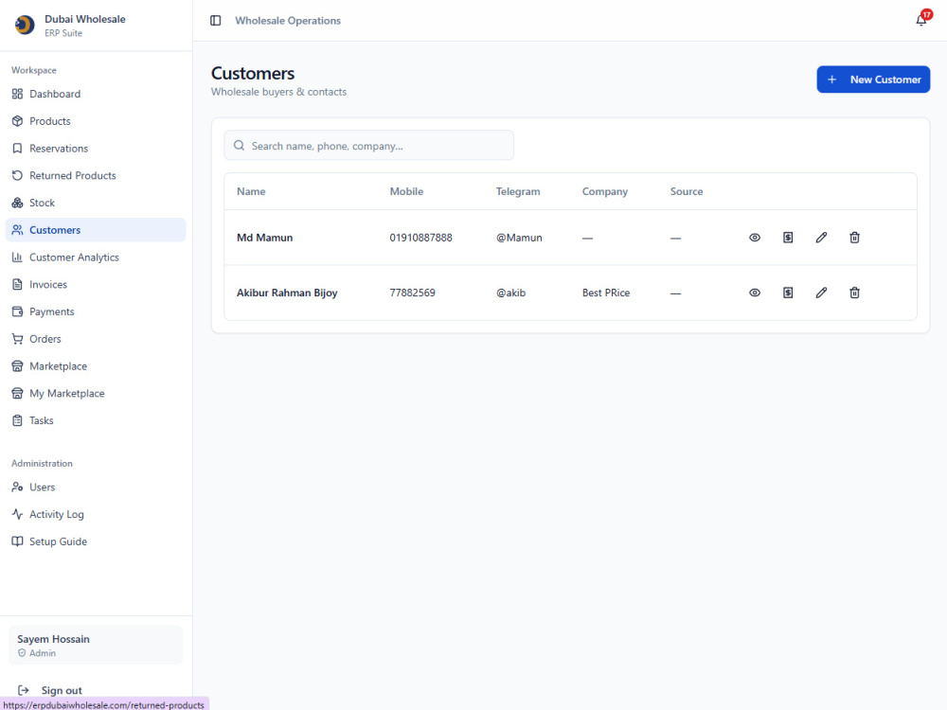This screenshot has height=710, width=947.
Task: View details for Md Mamun
Action: [755, 238]
